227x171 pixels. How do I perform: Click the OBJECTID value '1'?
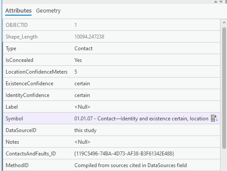pos(76,25)
